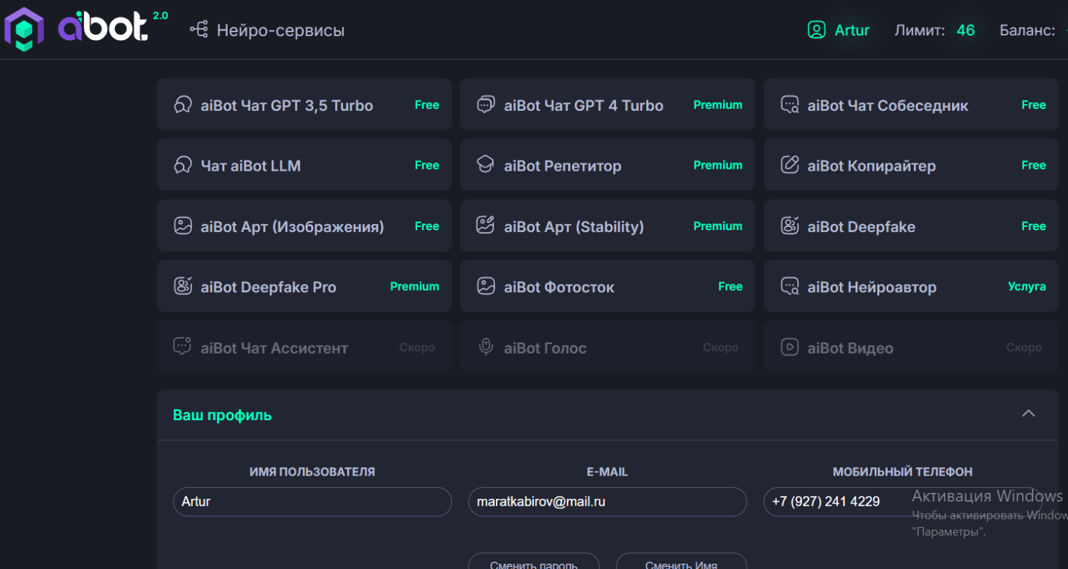The width and height of the screenshot is (1068, 569).
Task: Click the aiBot Арт (Изображения) picture icon
Action: pyautogui.click(x=183, y=225)
